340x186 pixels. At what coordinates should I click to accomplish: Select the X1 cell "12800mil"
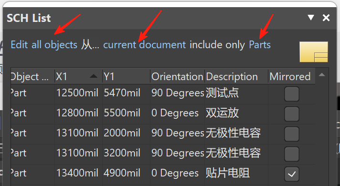coord(78,114)
